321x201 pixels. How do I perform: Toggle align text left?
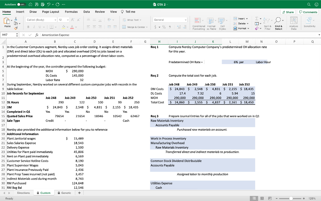click(x=88, y=27)
